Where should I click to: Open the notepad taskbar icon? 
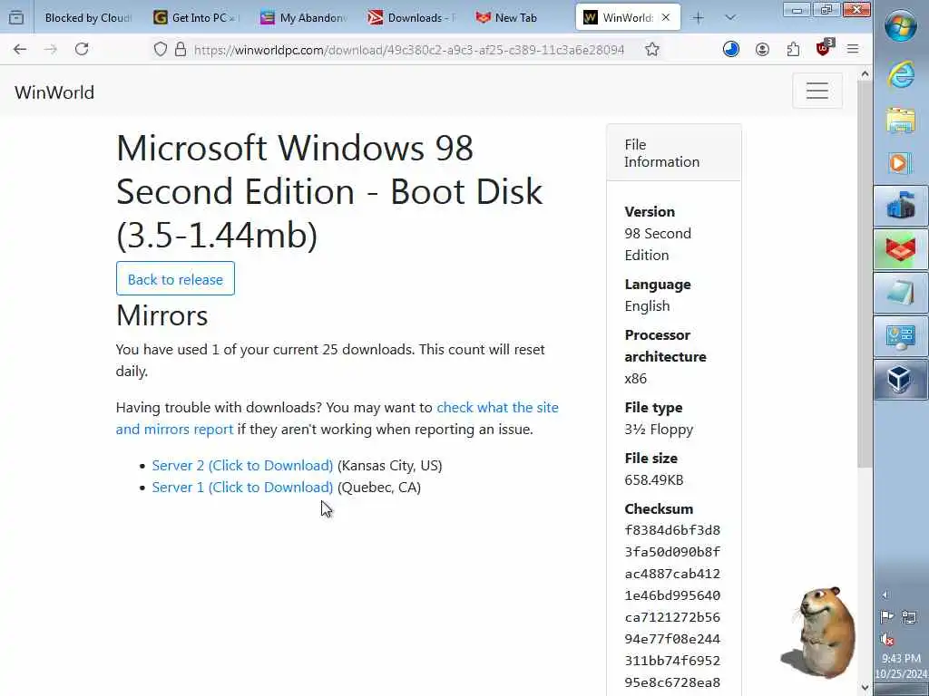pos(901,293)
